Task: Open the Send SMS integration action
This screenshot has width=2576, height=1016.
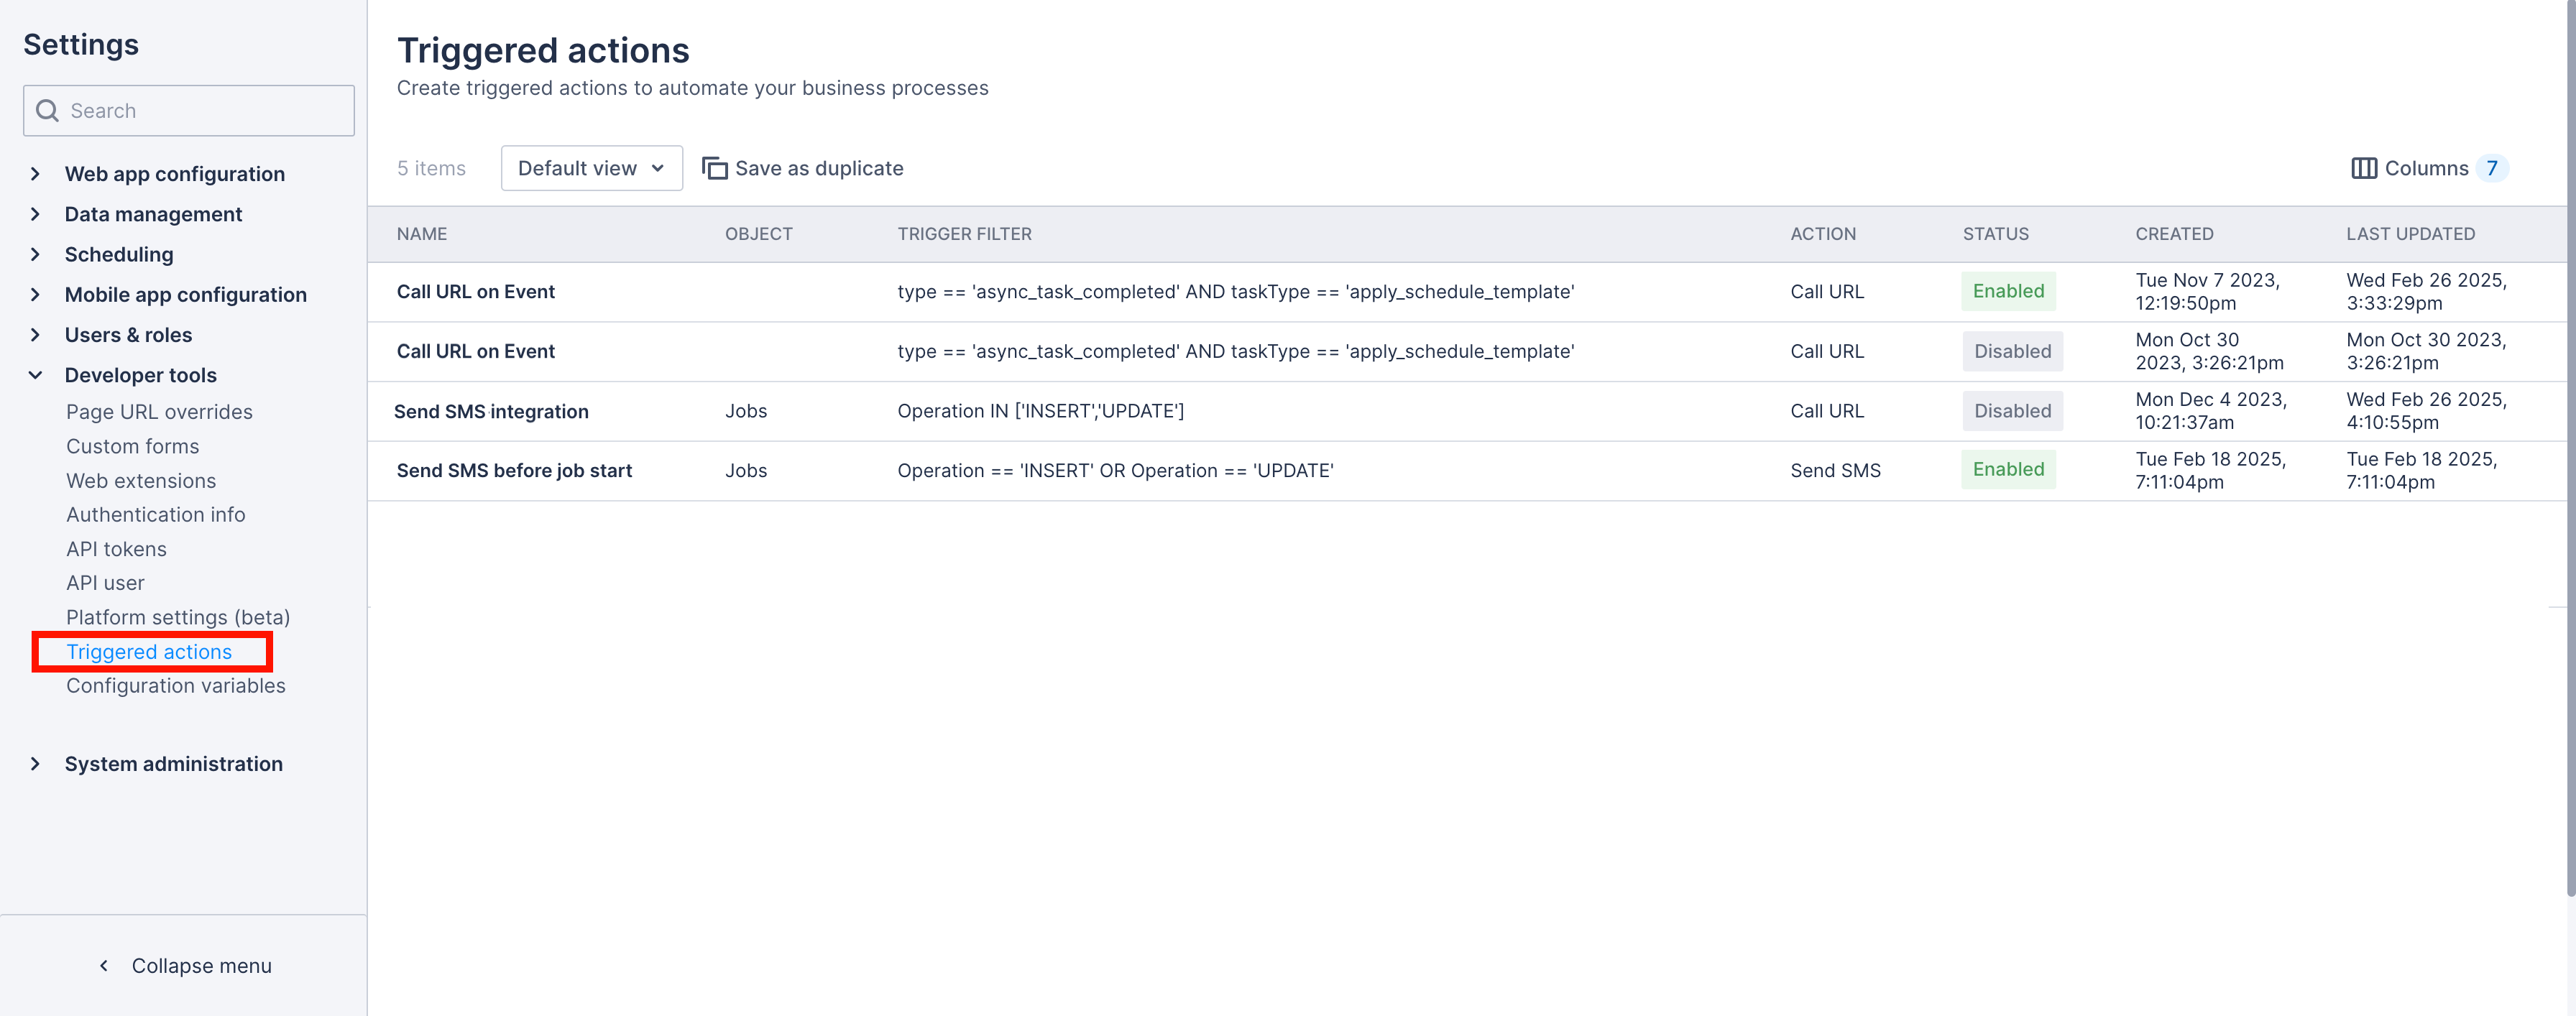Action: pyautogui.click(x=491, y=411)
